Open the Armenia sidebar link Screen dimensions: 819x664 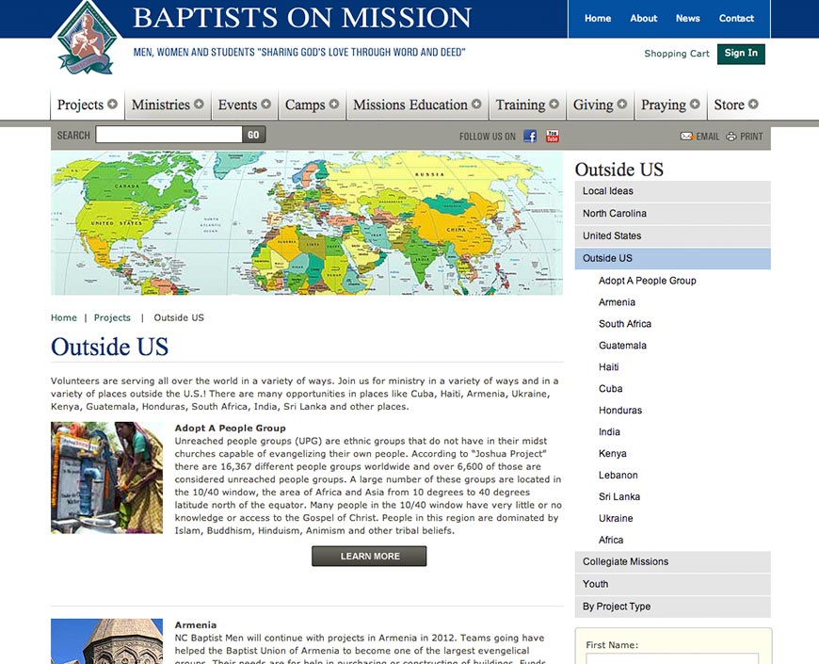coord(617,302)
